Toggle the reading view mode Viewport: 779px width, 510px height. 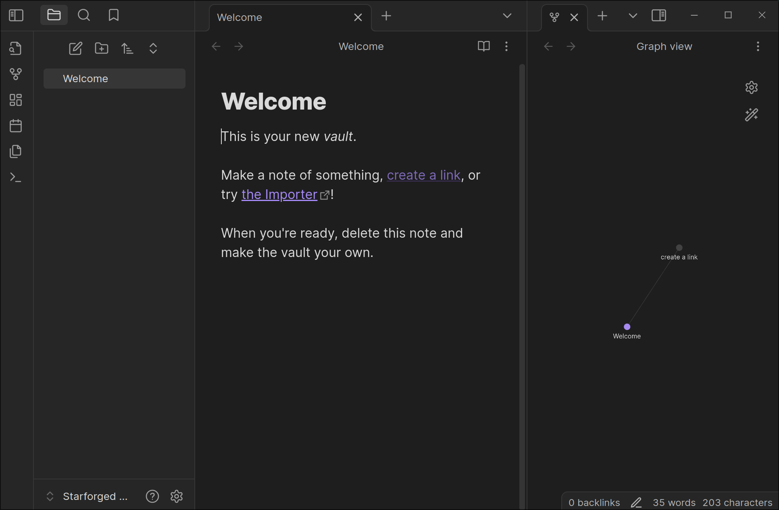point(483,46)
